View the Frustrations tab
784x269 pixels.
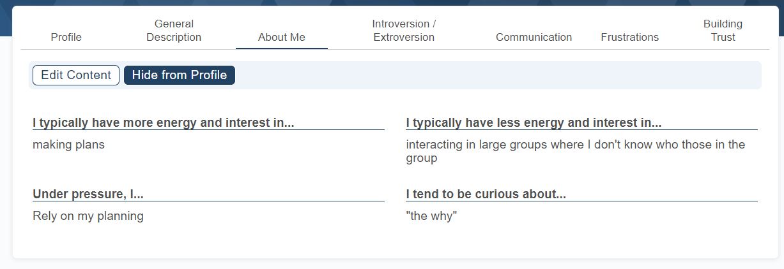coord(629,37)
